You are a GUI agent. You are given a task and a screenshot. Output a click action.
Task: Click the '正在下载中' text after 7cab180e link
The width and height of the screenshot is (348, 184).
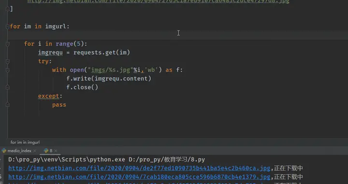click(x=288, y=177)
